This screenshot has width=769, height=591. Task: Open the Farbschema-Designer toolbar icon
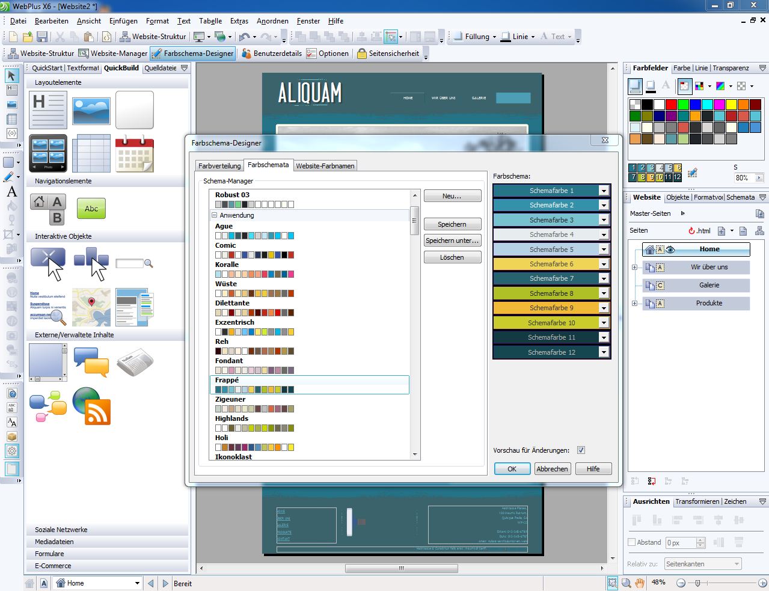click(x=192, y=53)
